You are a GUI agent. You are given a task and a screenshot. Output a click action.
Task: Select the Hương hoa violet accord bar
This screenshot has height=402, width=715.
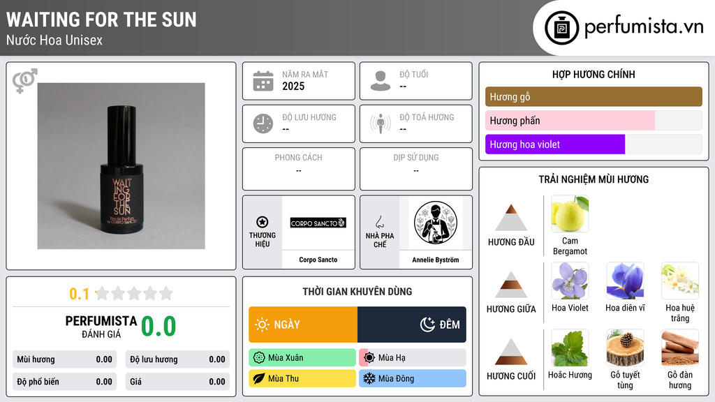pos(594,144)
